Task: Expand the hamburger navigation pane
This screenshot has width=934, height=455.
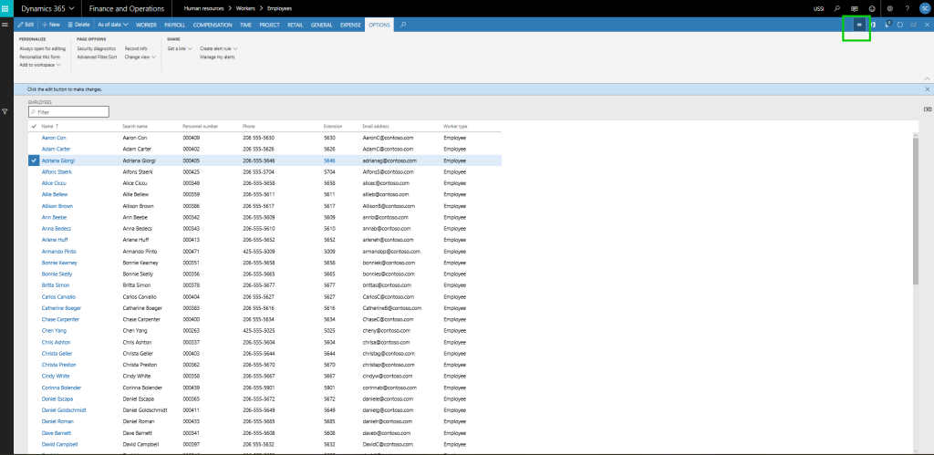Action: coord(5,25)
